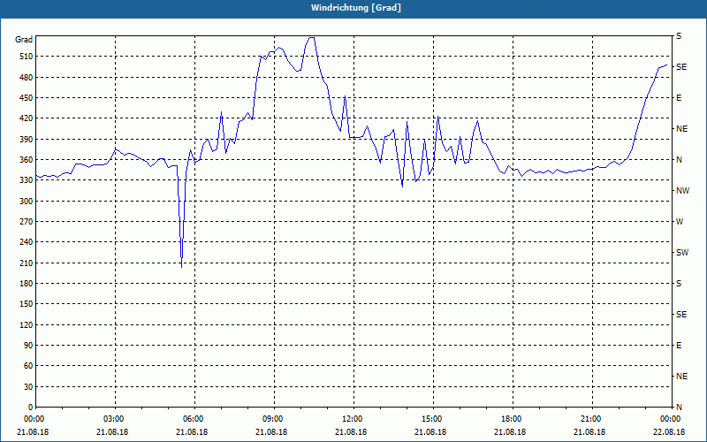The image size is (707, 442).
Task: Click the 30 degree axis label
Action: point(29,386)
